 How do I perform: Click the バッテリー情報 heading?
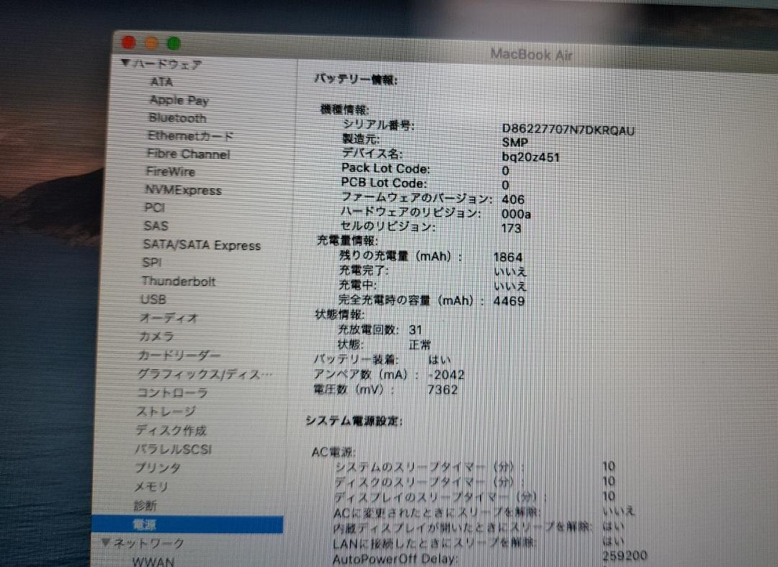(355, 79)
